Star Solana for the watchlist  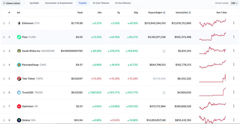point(4,120)
